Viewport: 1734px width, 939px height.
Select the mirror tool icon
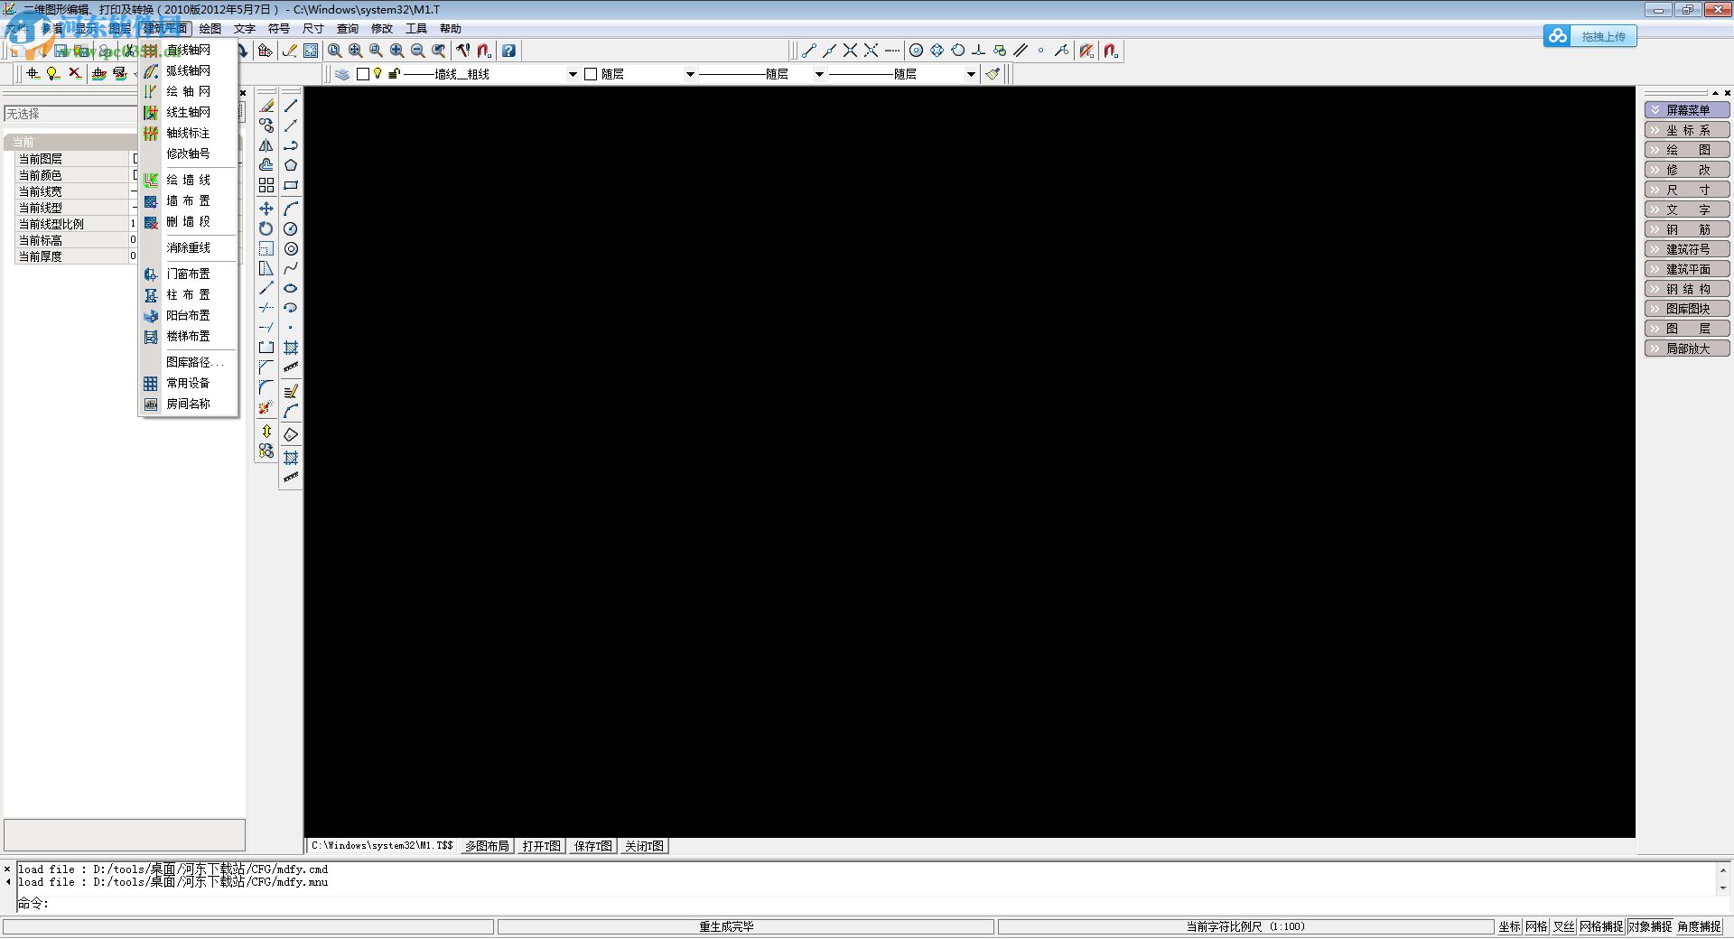[x=266, y=145]
